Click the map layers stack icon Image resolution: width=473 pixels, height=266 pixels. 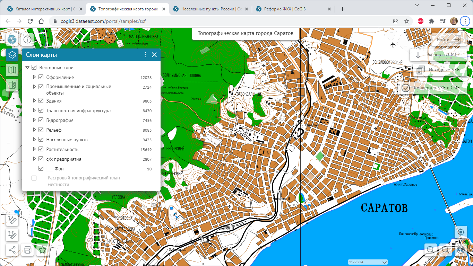[12, 55]
